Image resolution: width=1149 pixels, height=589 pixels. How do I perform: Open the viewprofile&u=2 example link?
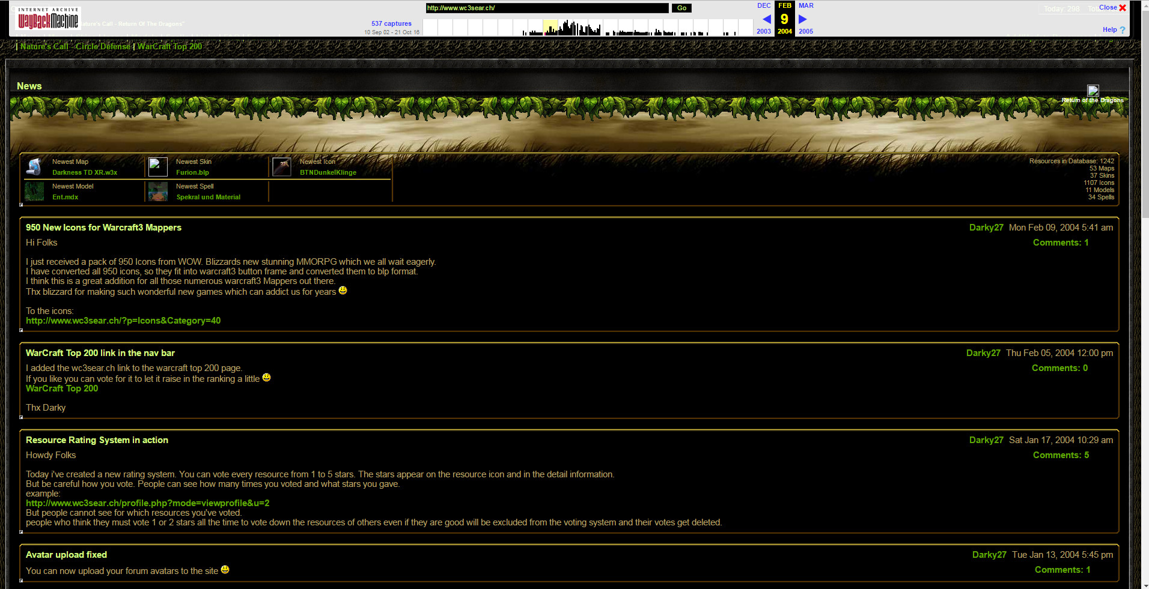(x=148, y=503)
